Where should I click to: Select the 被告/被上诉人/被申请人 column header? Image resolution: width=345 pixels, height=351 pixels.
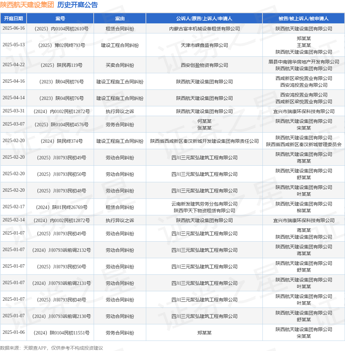pos(304,18)
